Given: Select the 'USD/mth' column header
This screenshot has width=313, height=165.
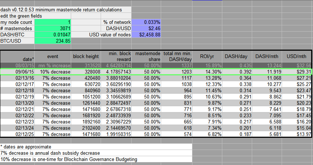Looking at the screenshot, I should click(x=296, y=56).
